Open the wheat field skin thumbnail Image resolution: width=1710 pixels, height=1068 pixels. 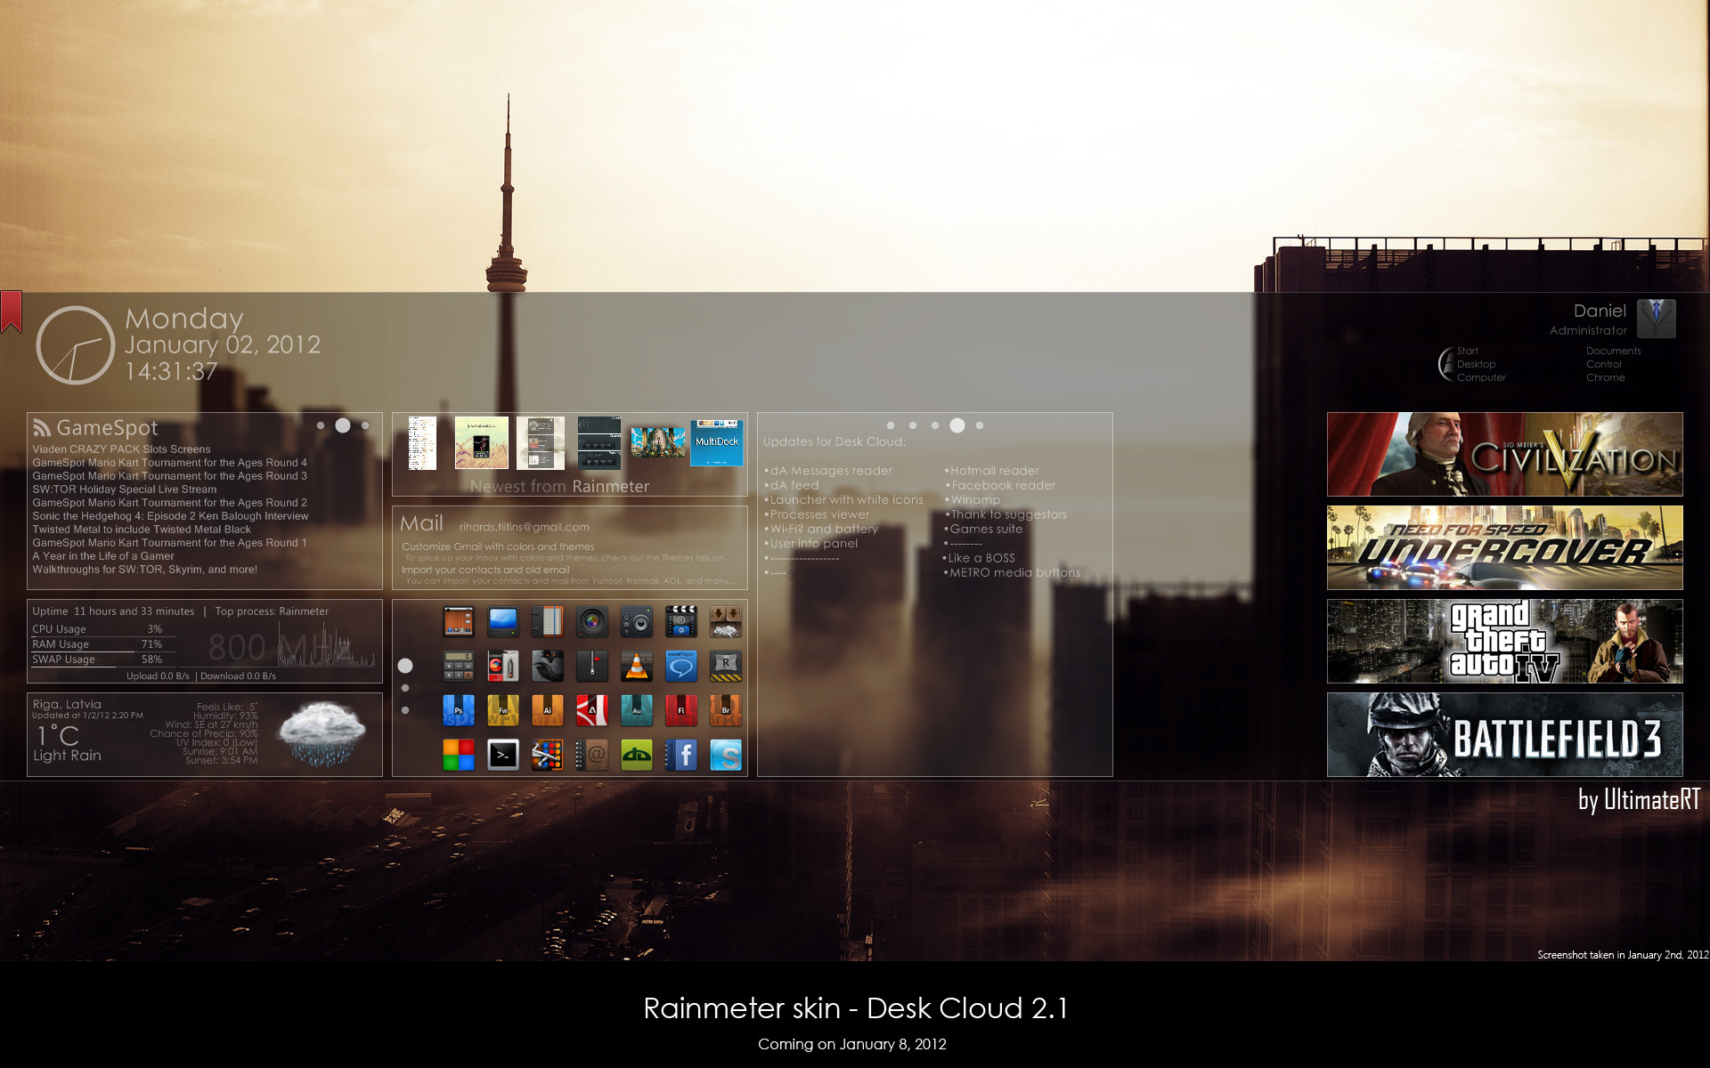click(481, 442)
